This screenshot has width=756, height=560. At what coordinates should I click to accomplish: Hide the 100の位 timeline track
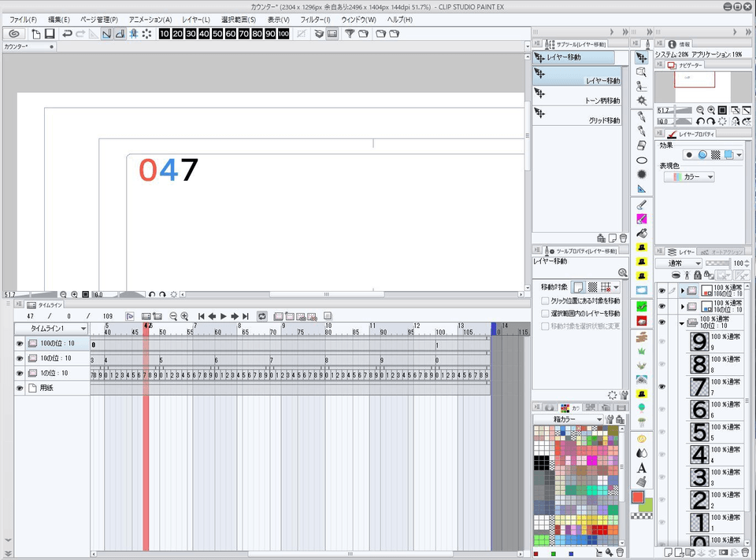tap(20, 344)
